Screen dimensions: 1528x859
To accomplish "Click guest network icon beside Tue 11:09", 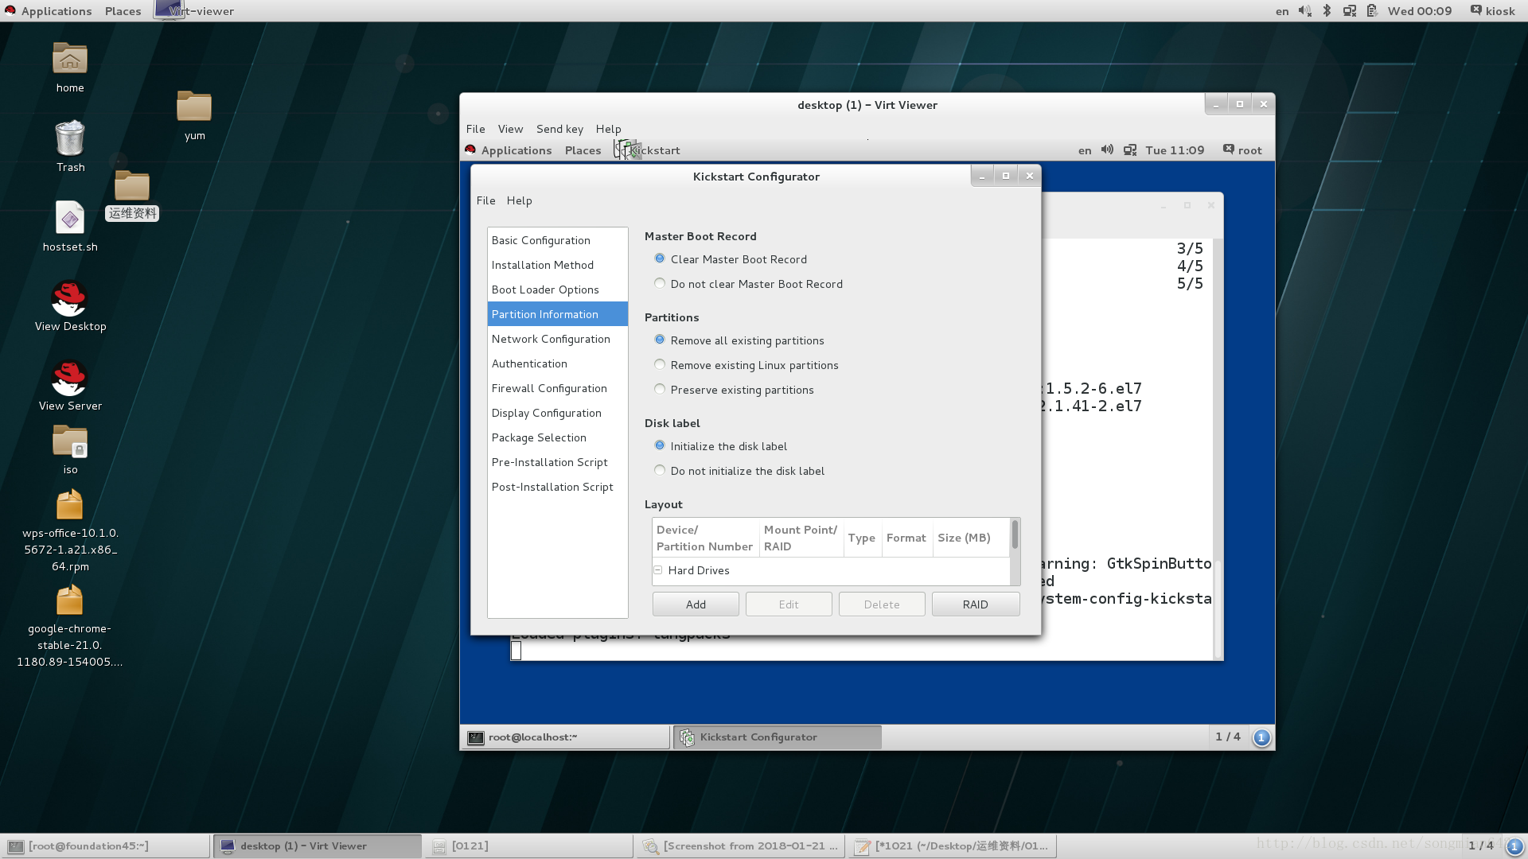I will 1130,150.
